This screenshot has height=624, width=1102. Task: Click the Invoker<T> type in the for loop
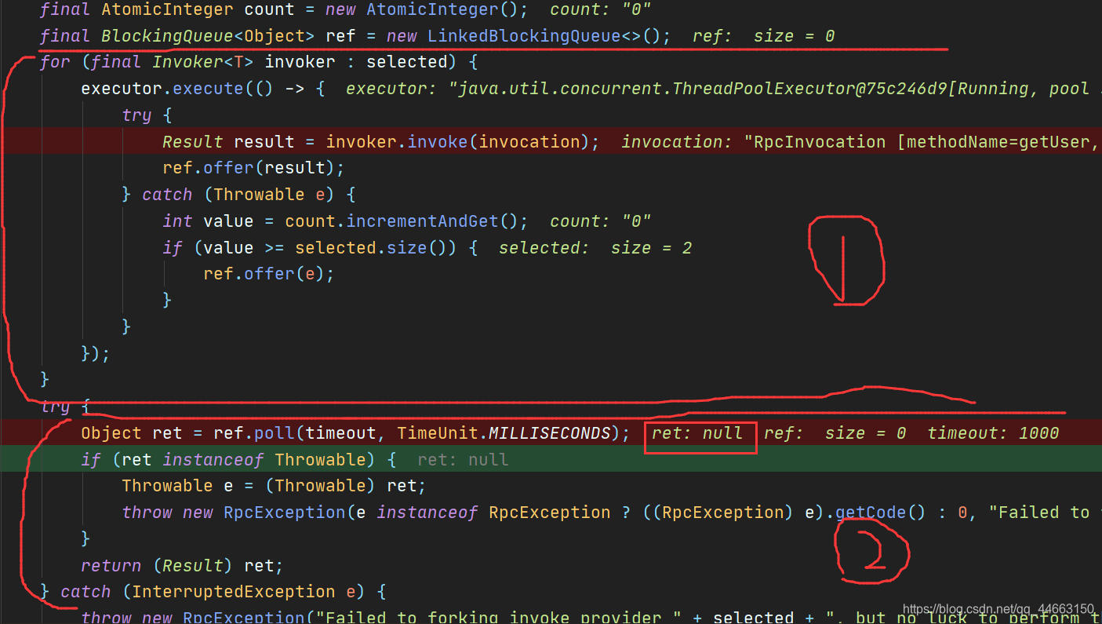[203, 62]
